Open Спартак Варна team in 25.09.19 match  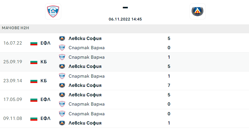point(87,57)
